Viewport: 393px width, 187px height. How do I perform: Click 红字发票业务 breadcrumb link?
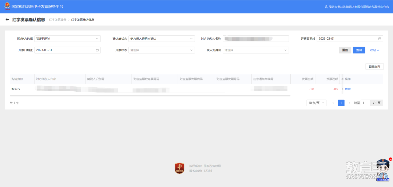tap(57, 20)
